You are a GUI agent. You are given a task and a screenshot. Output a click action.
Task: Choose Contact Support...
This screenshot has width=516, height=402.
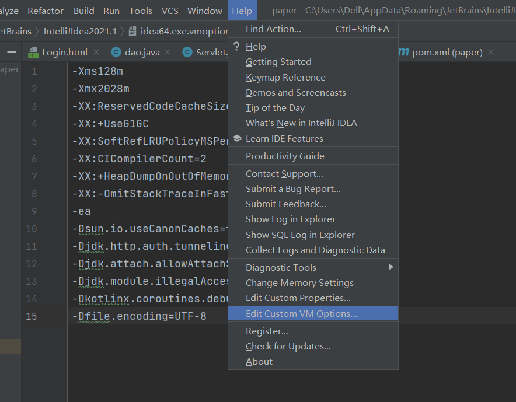point(313,173)
